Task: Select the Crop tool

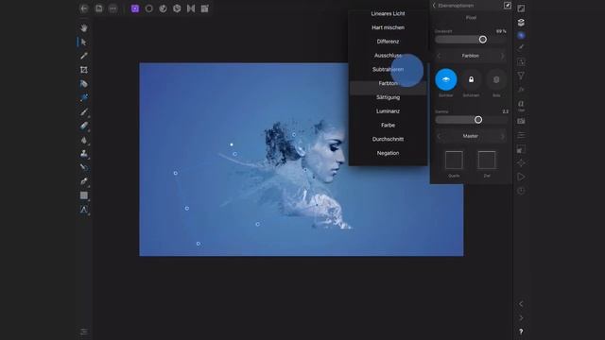Action: [84, 70]
